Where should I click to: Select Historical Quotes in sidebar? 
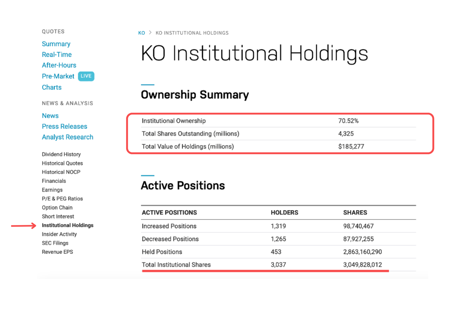[62, 163]
